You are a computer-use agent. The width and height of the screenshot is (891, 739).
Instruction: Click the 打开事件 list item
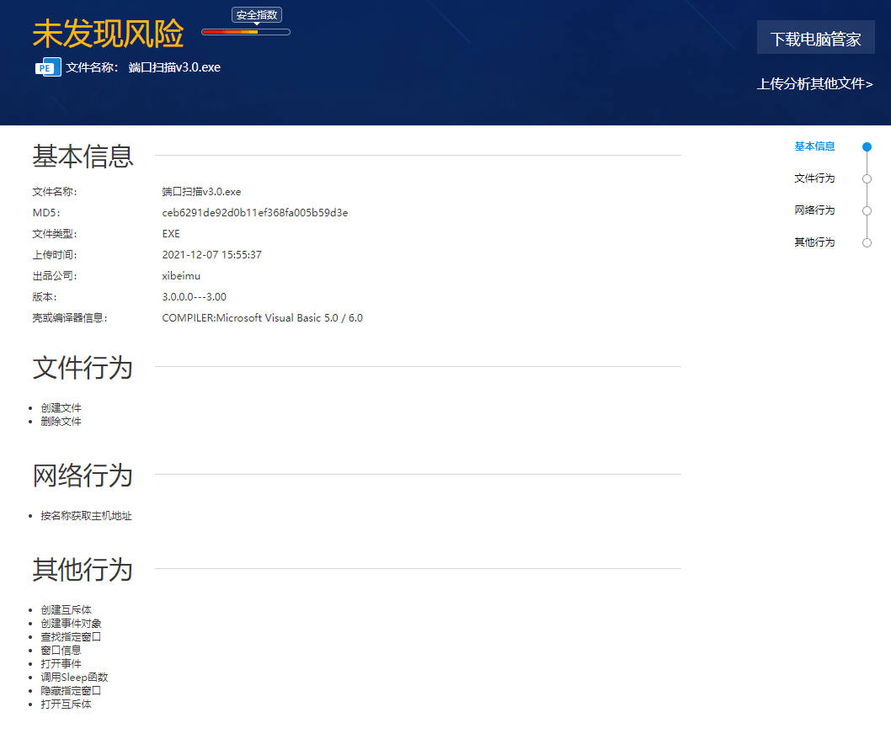pyautogui.click(x=61, y=663)
